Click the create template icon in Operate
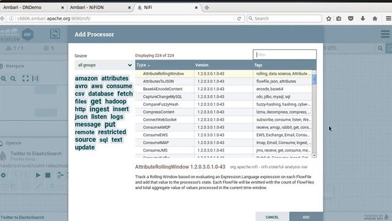 click(60, 175)
